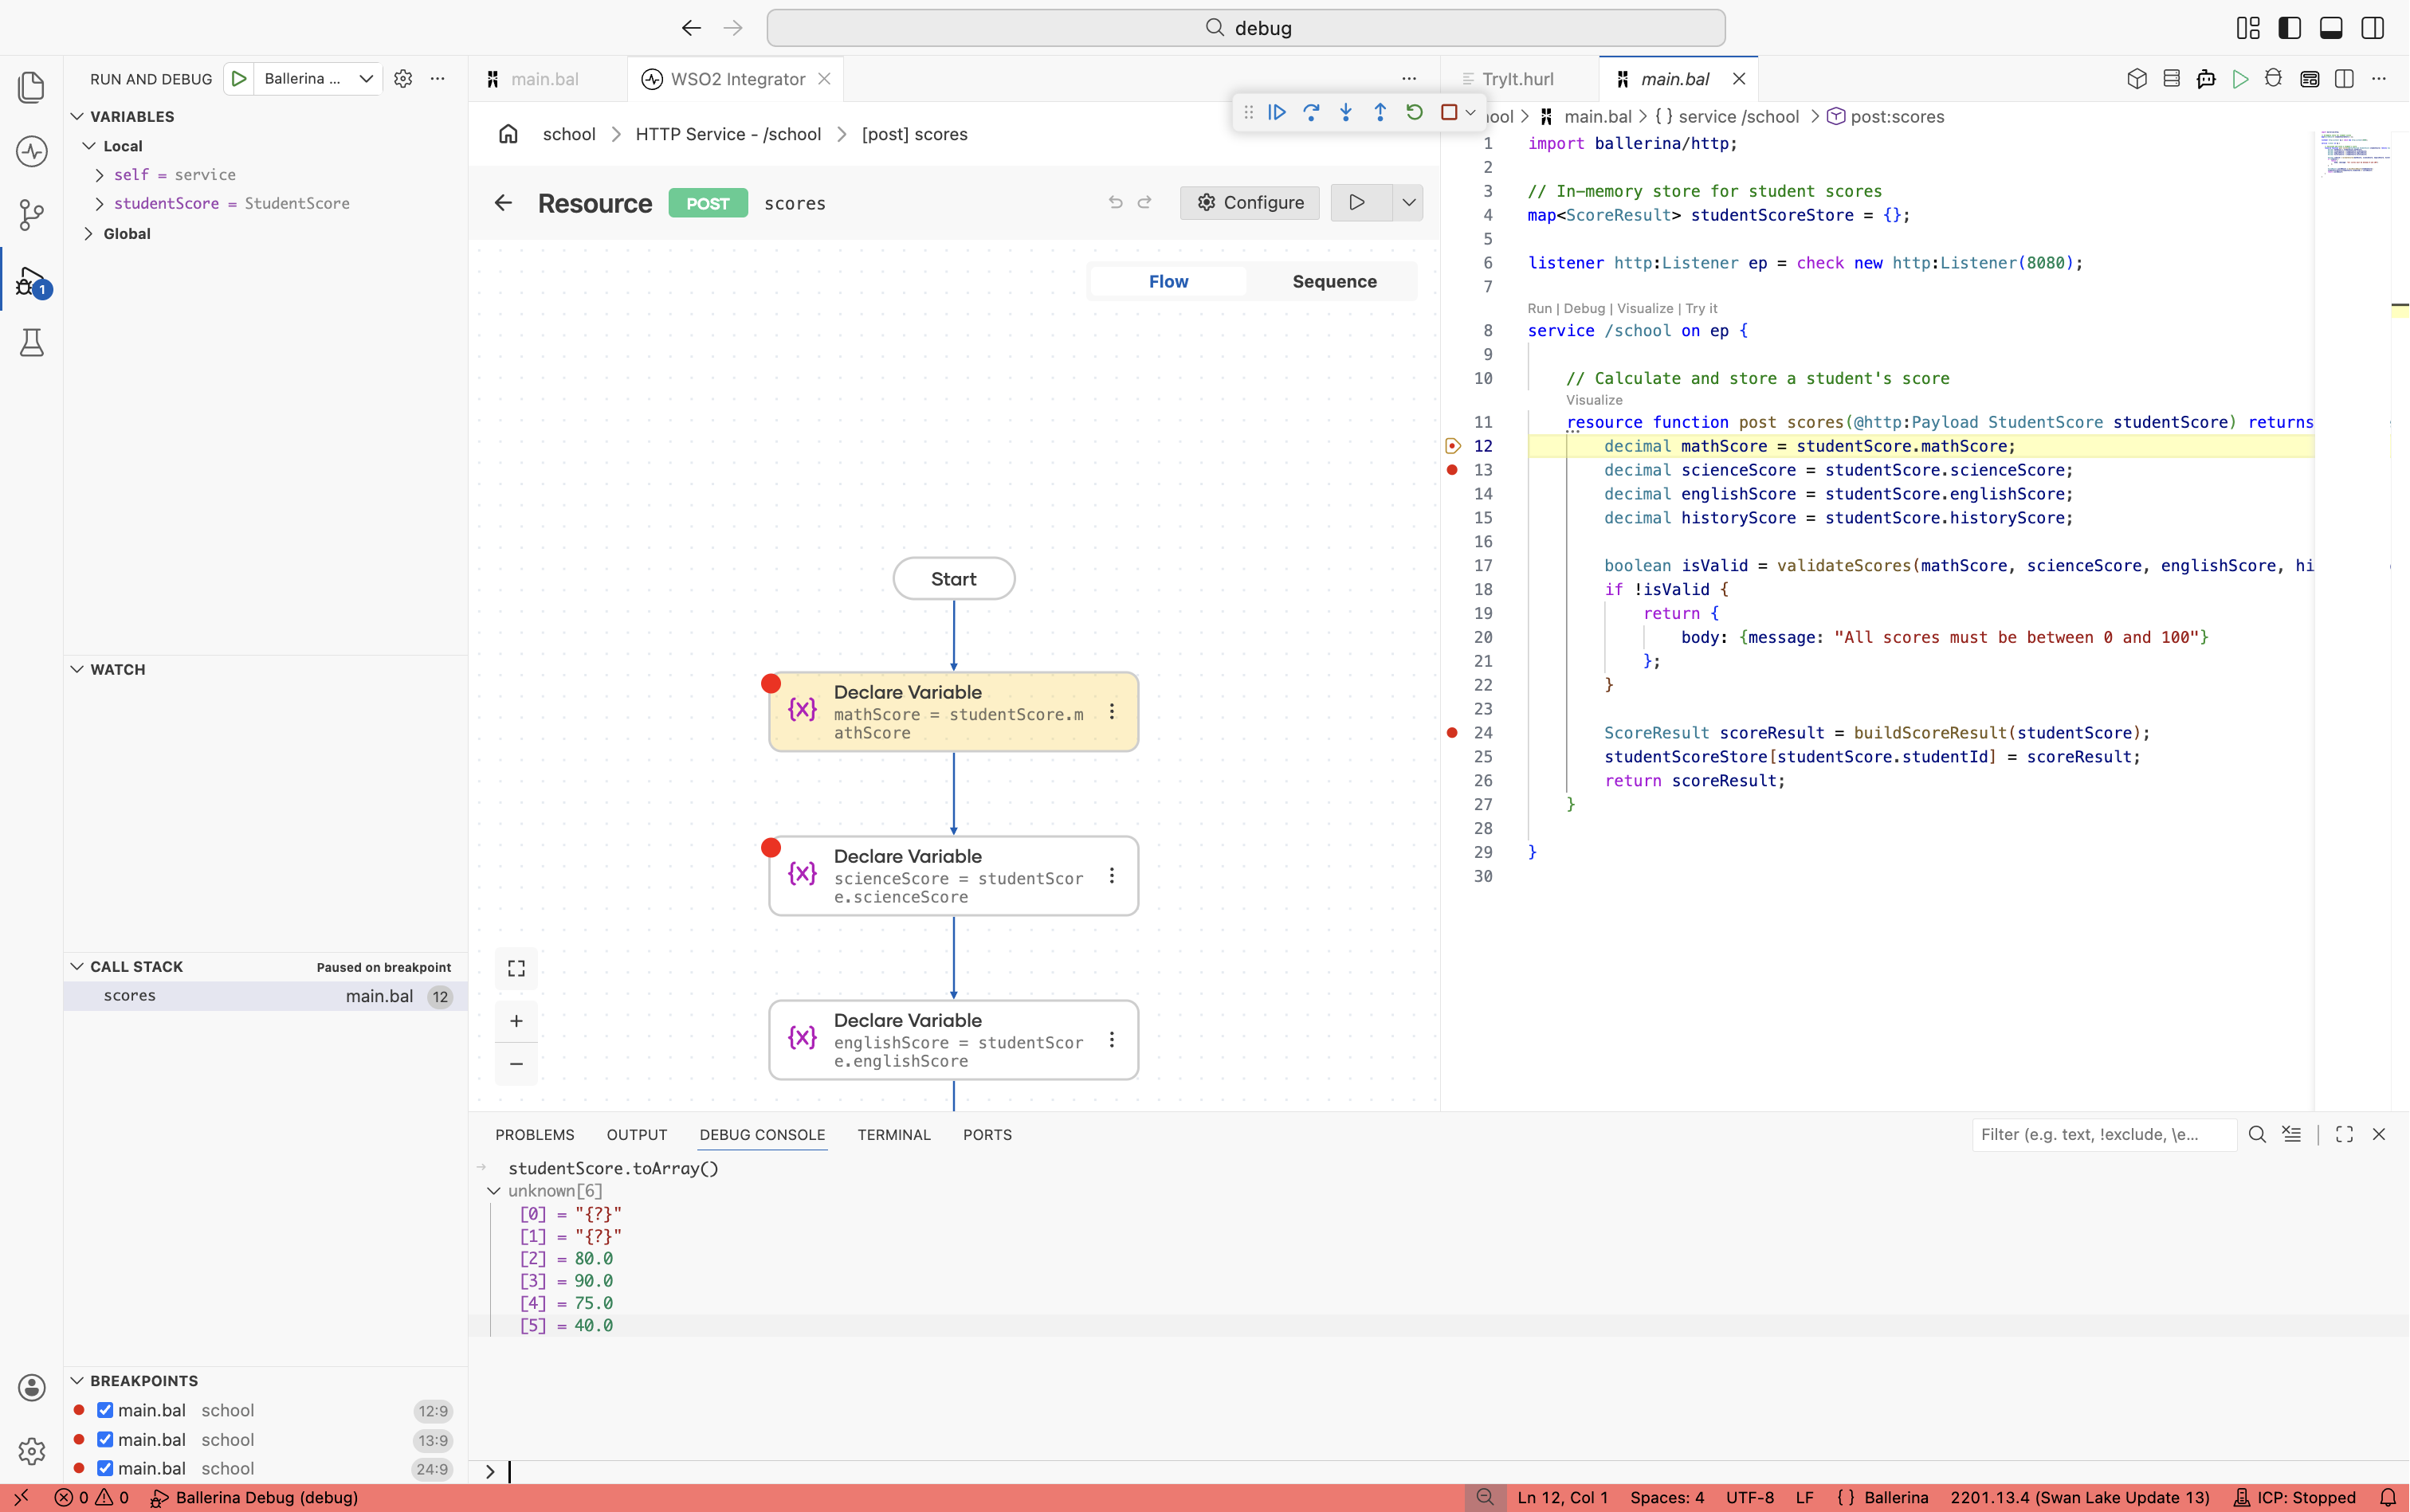Click the Try it code lens link
The image size is (2410, 1512).
click(x=1702, y=309)
